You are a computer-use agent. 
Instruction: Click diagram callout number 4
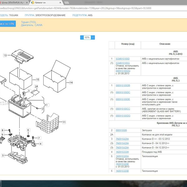click(x=41, y=144)
